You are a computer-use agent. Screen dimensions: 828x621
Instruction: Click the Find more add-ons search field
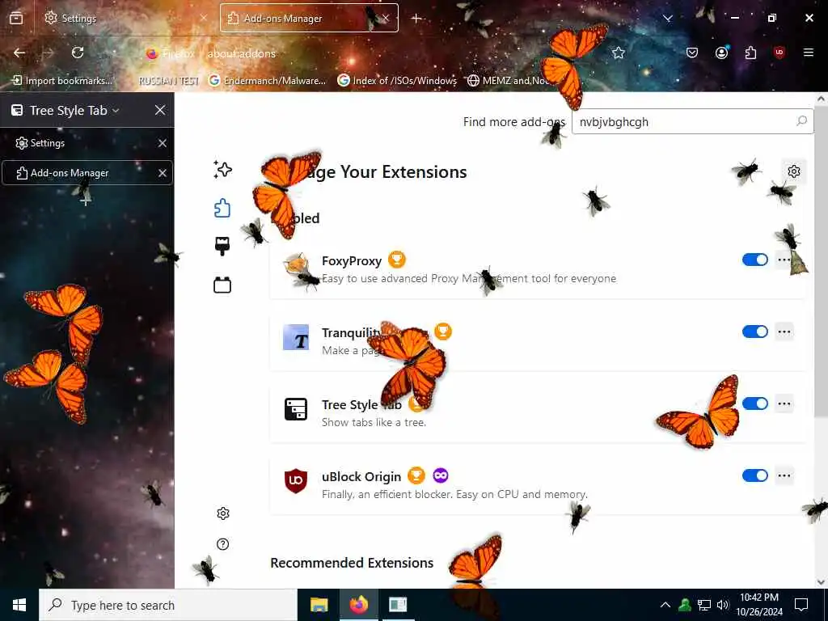(692, 121)
